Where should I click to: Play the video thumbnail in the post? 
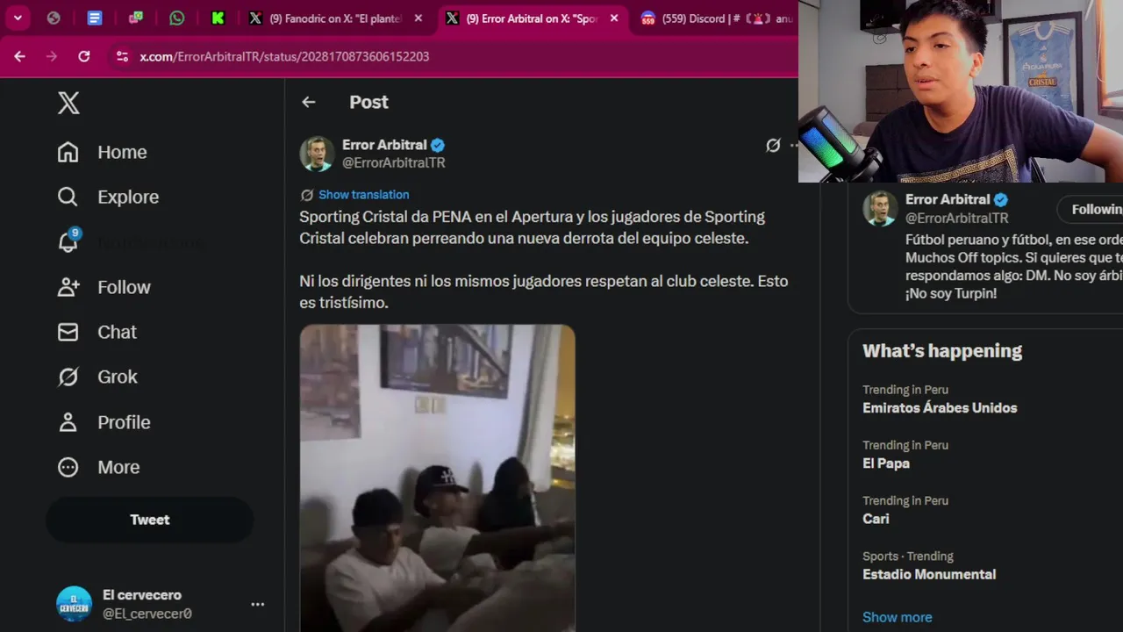point(437,478)
